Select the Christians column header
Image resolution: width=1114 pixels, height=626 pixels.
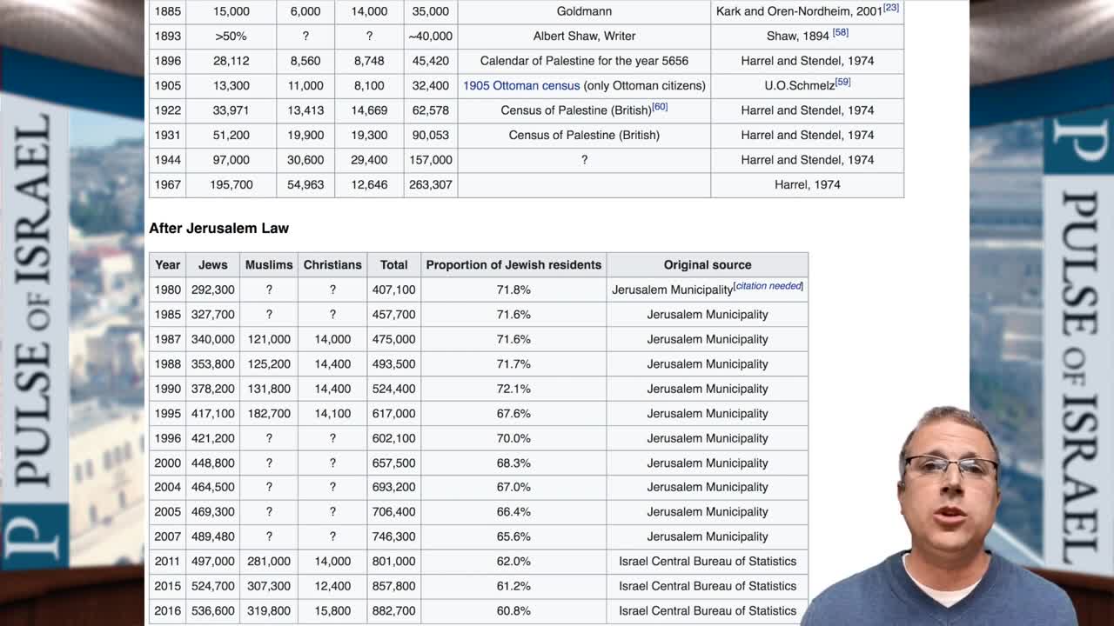pos(332,265)
